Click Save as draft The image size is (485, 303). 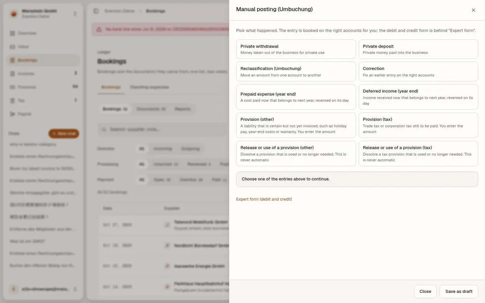[459, 291]
